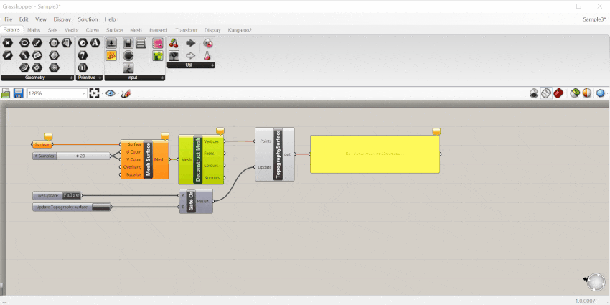The height and width of the screenshot is (305, 610).
Task: Click message balloon above yellow panel
Action: pos(436,131)
